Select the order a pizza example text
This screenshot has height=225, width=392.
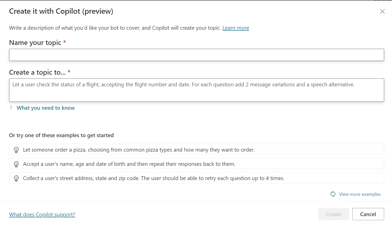point(139,150)
